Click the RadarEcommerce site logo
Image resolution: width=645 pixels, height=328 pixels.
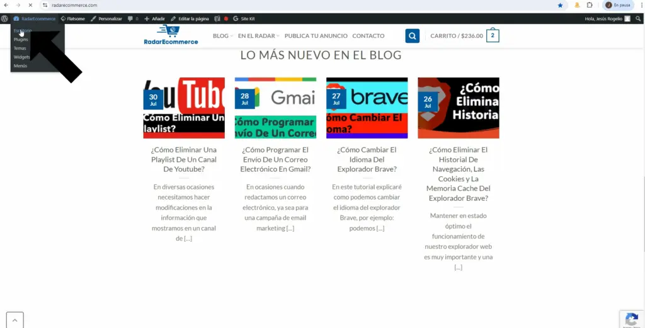[171, 35]
